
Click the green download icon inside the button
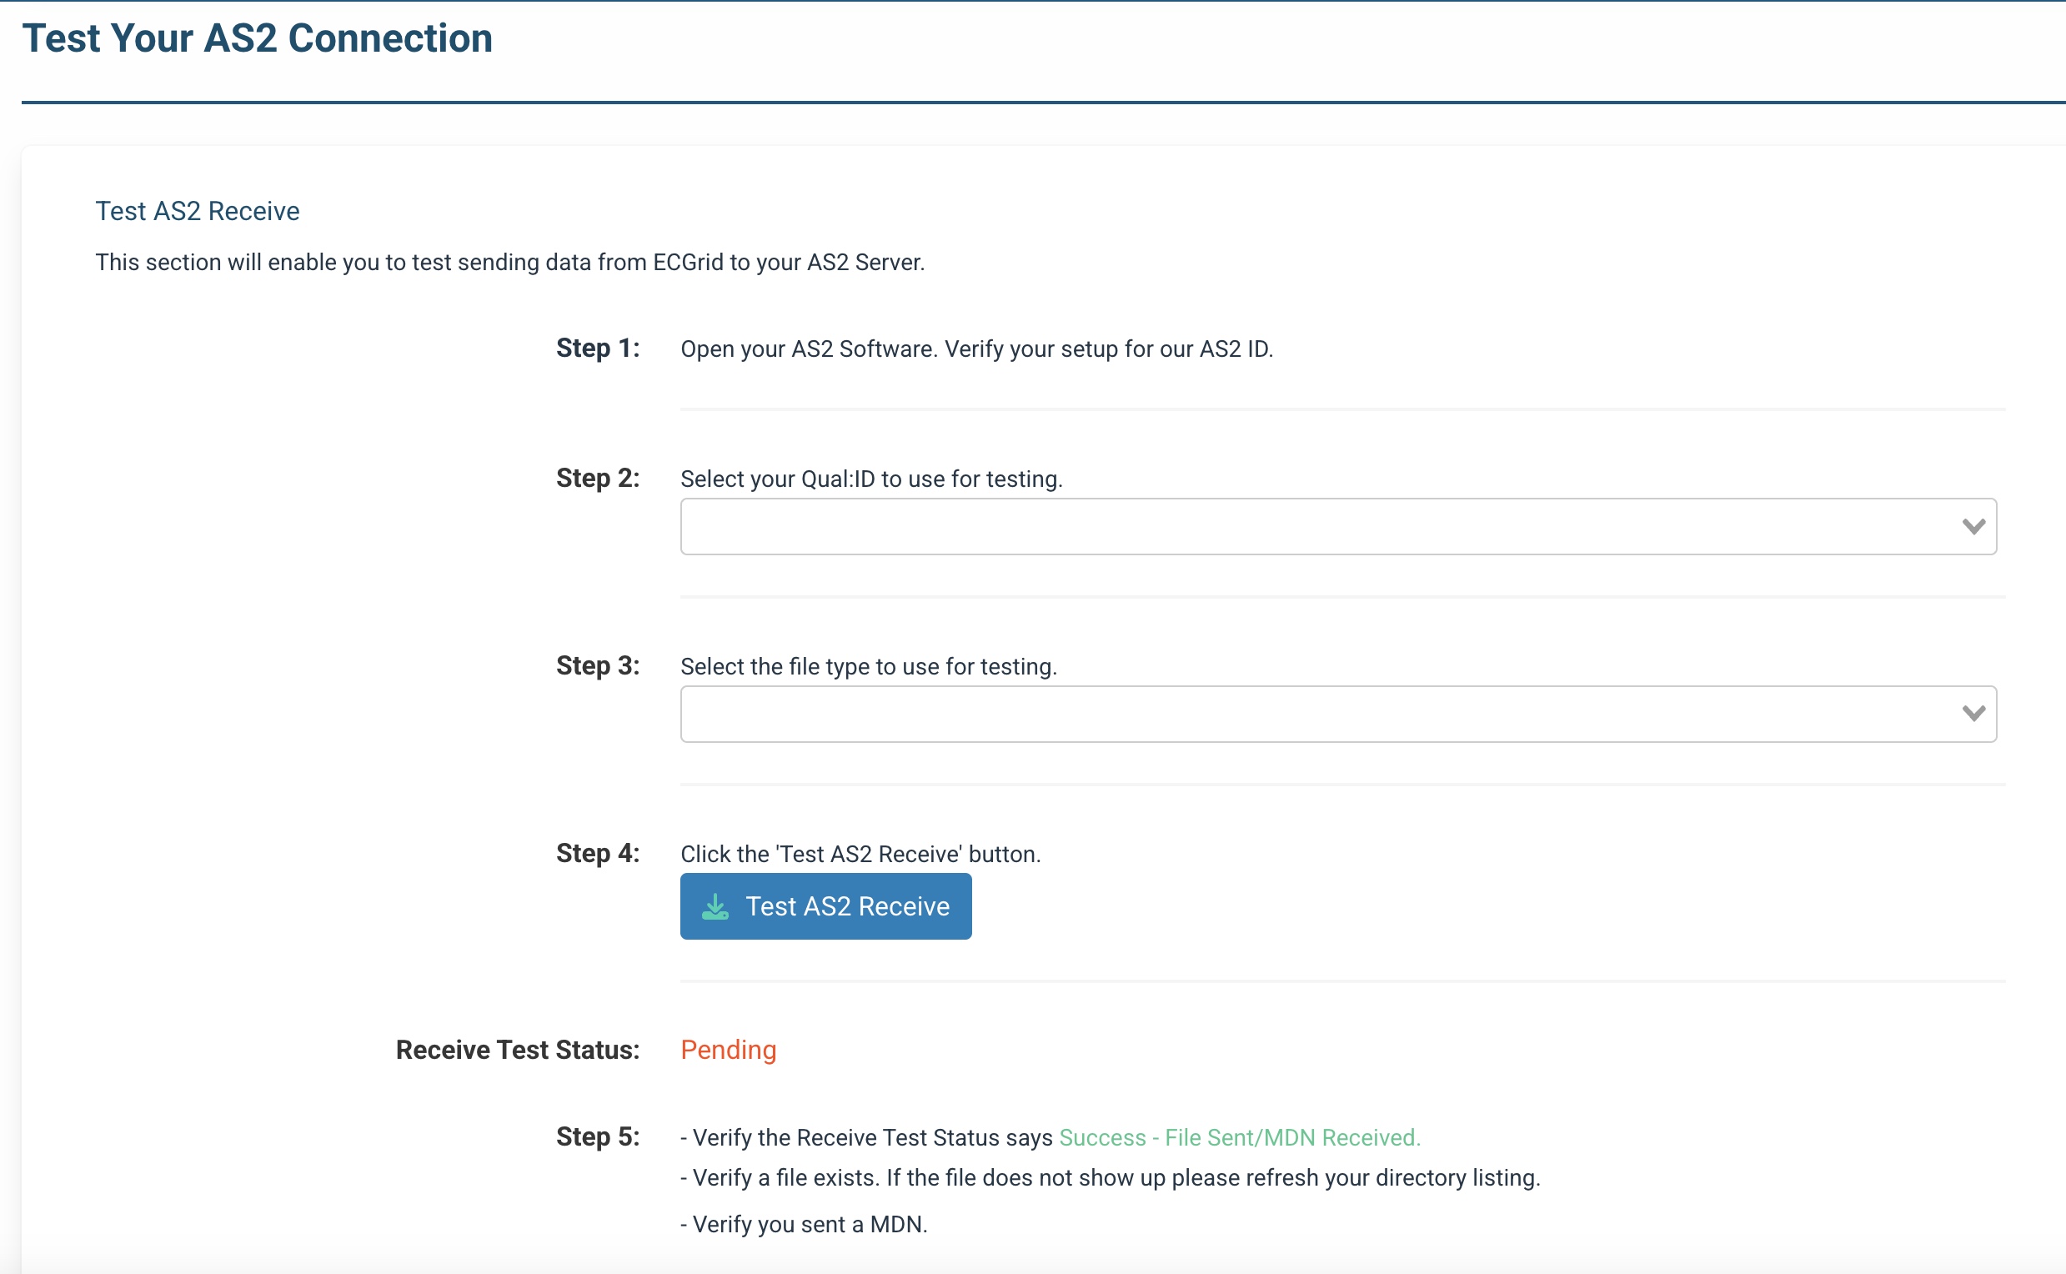point(715,905)
